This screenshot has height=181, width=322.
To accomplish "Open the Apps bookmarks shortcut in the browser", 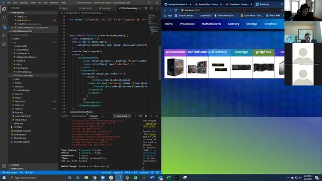I will 168,16.
